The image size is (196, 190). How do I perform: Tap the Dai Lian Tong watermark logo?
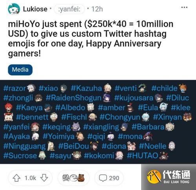(169, 177)
